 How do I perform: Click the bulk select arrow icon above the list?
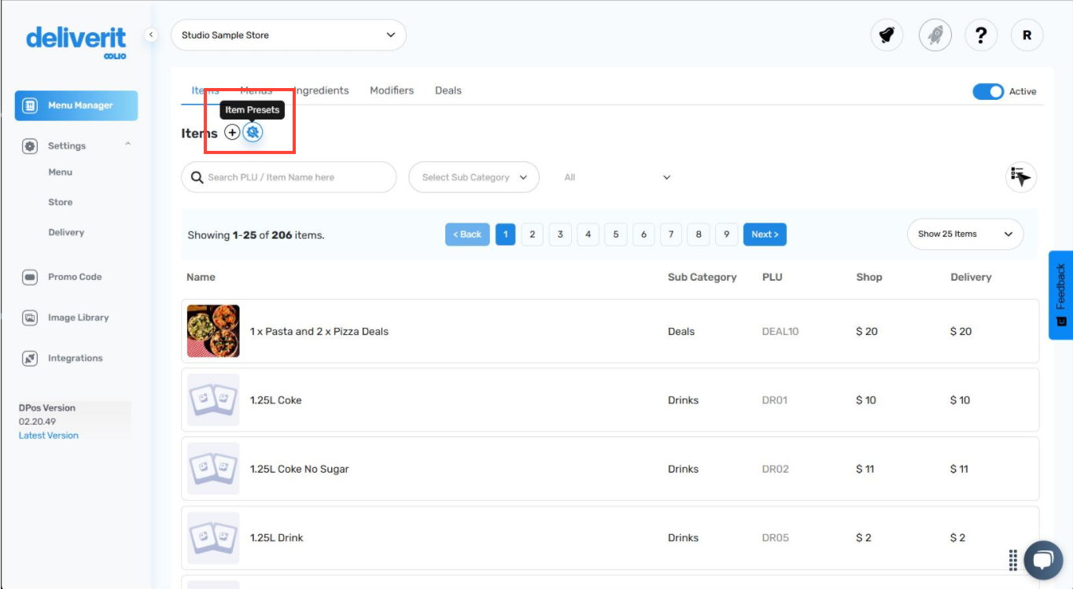[1020, 177]
